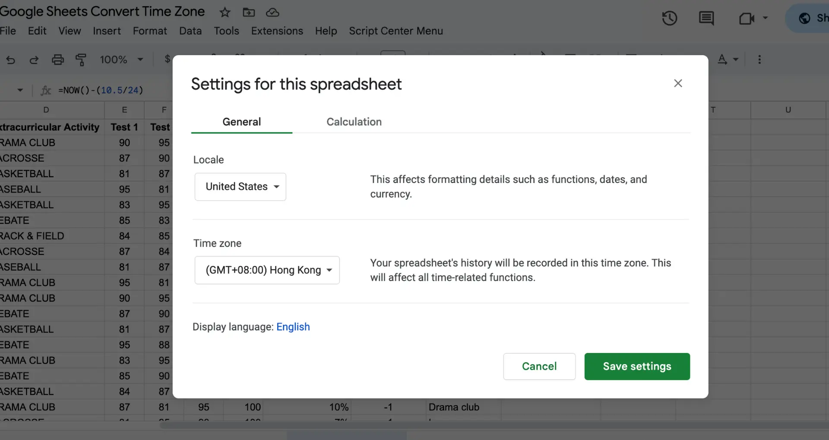Switch to the Calculation tab
This screenshot has height=440, width=829.
pyautogui.click(x=354, y=122)
